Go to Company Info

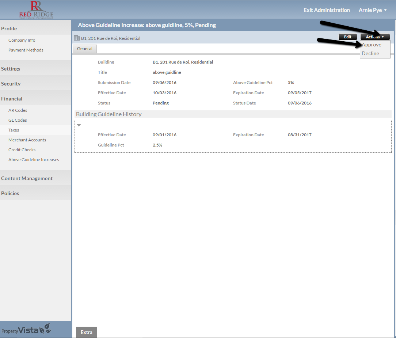[x=22, y=40]
